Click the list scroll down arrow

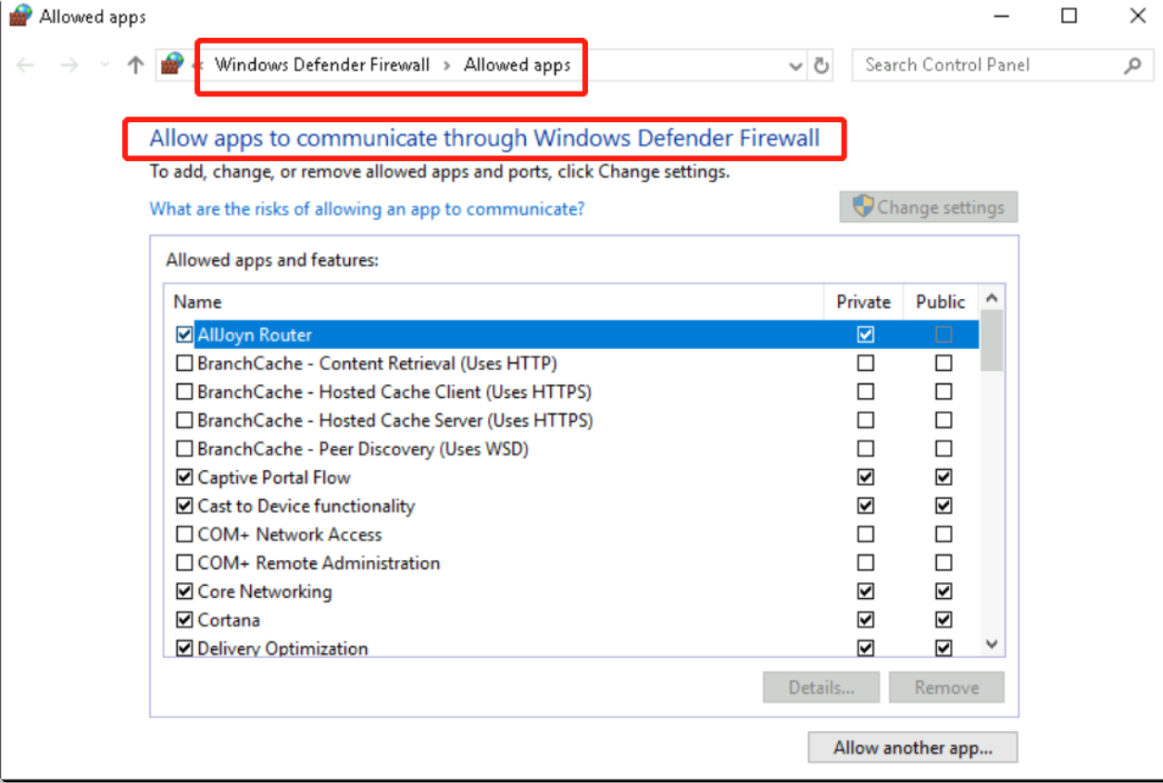[992, 644]
